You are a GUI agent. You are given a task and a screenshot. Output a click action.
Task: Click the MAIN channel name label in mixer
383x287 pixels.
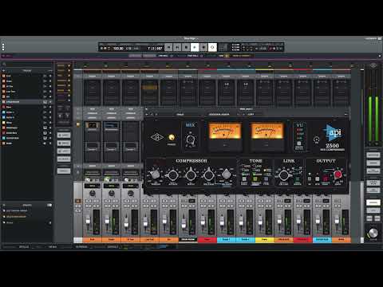pos(342,240)
